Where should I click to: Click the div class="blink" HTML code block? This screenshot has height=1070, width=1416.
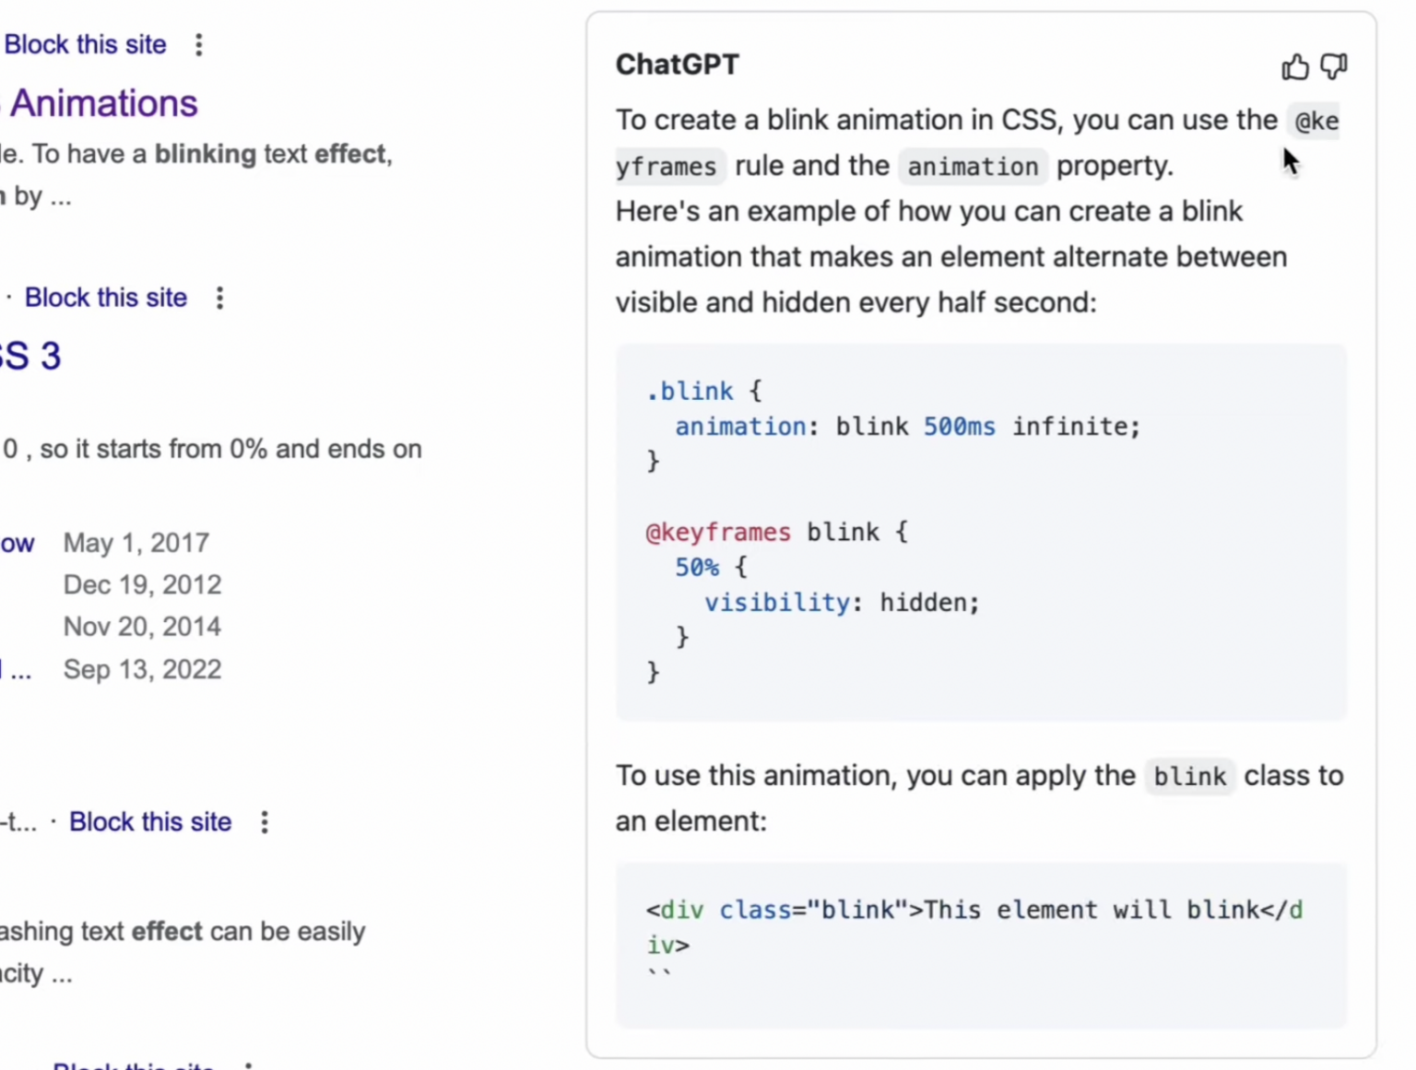coord(973,926)
